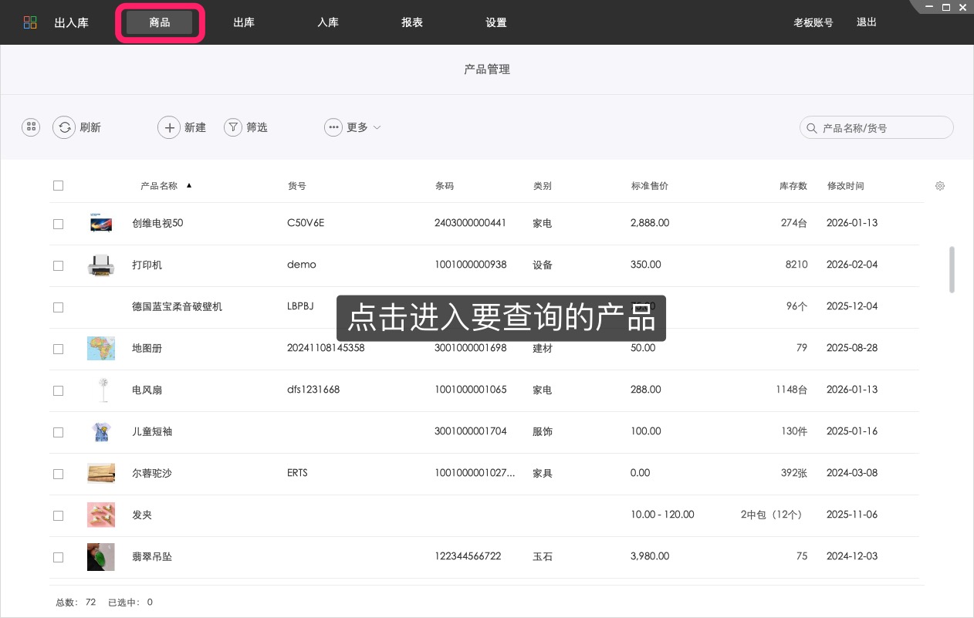
Task: Click 退出 to log out
Action: point(866,22)
